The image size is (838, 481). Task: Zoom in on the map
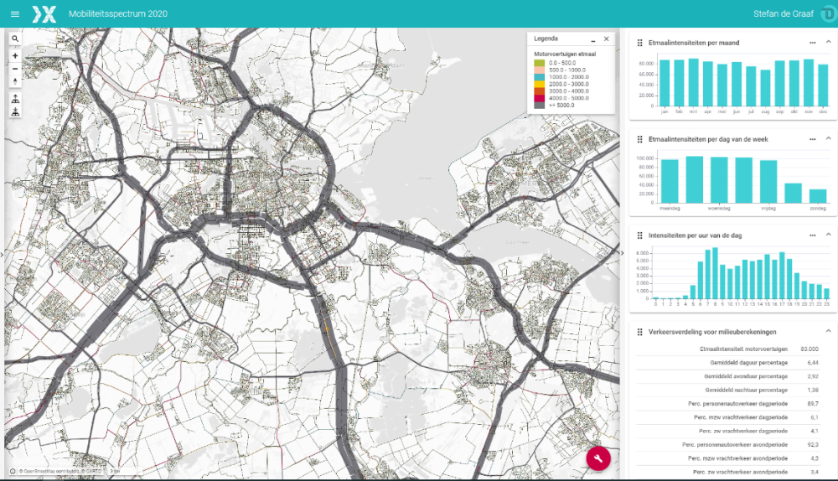click(15, 55)
